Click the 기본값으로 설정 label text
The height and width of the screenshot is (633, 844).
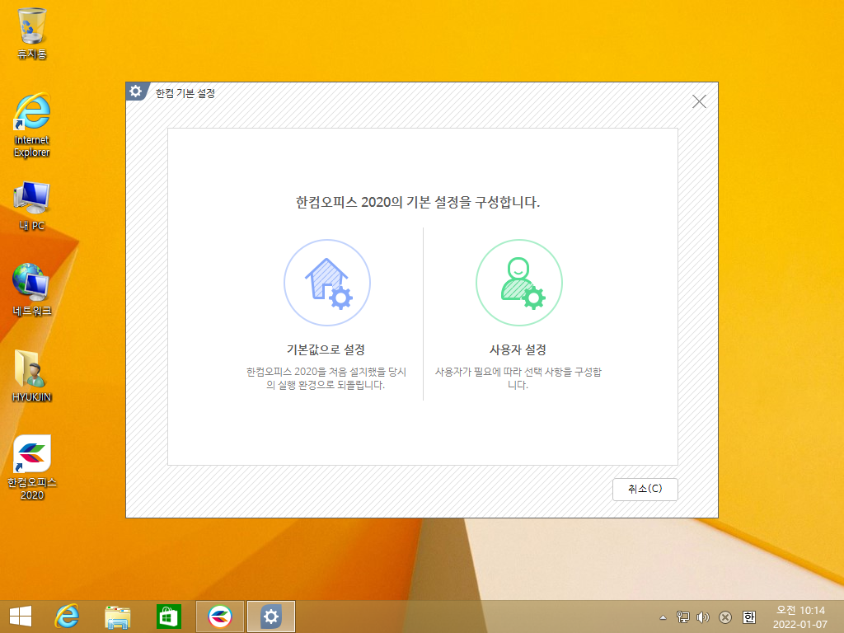326,349
